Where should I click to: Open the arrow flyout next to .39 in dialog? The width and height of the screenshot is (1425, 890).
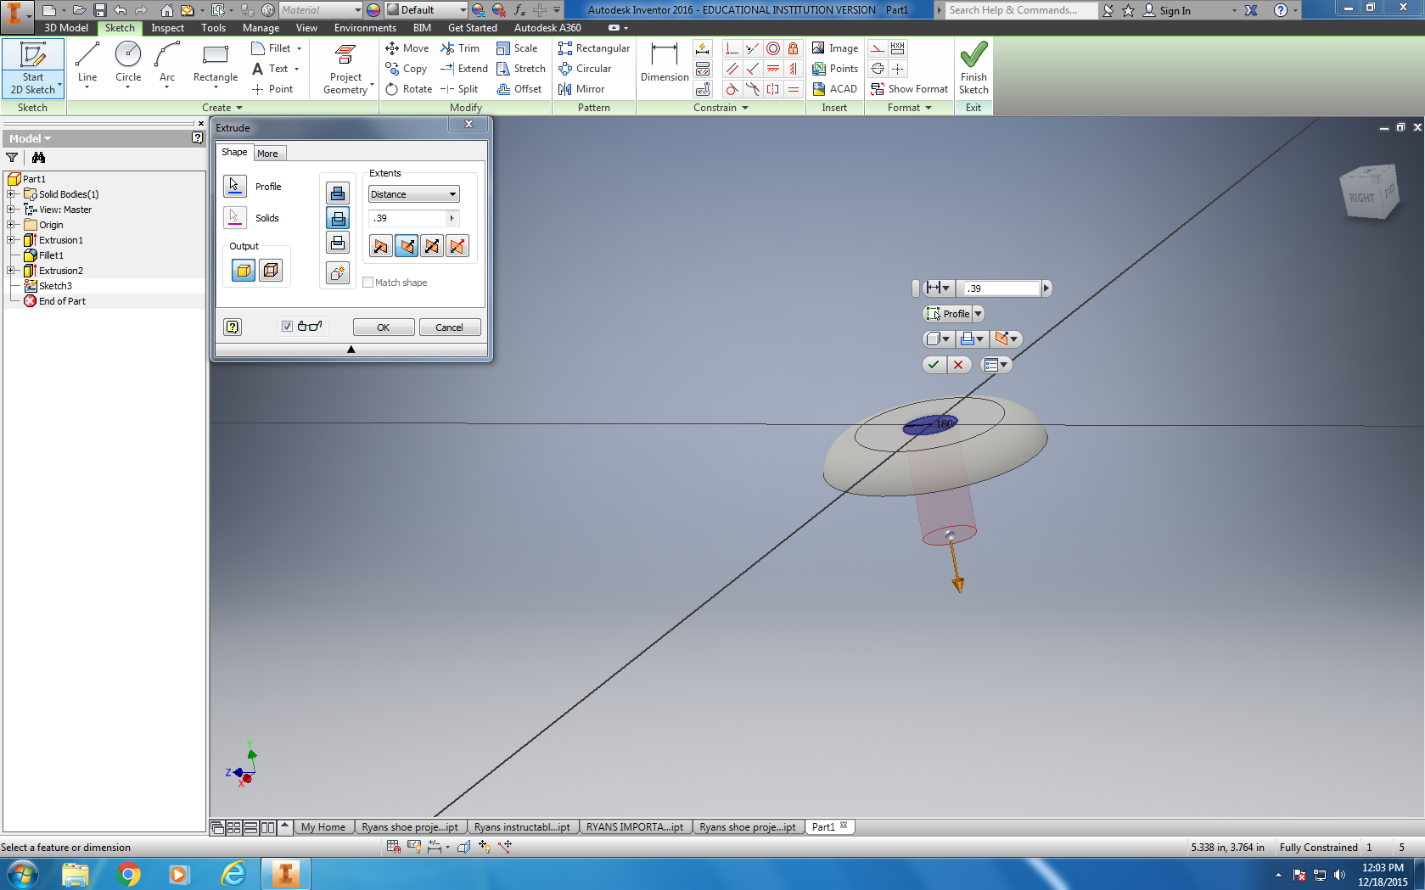[x=452, y=218]
